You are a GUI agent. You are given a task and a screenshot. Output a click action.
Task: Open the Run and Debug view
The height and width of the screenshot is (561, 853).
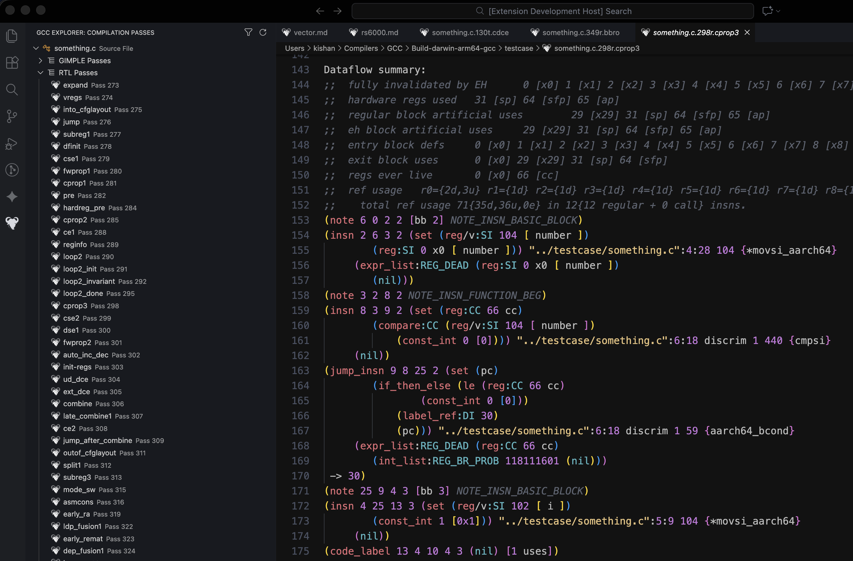pyautogui.click(x=12, y=143)
